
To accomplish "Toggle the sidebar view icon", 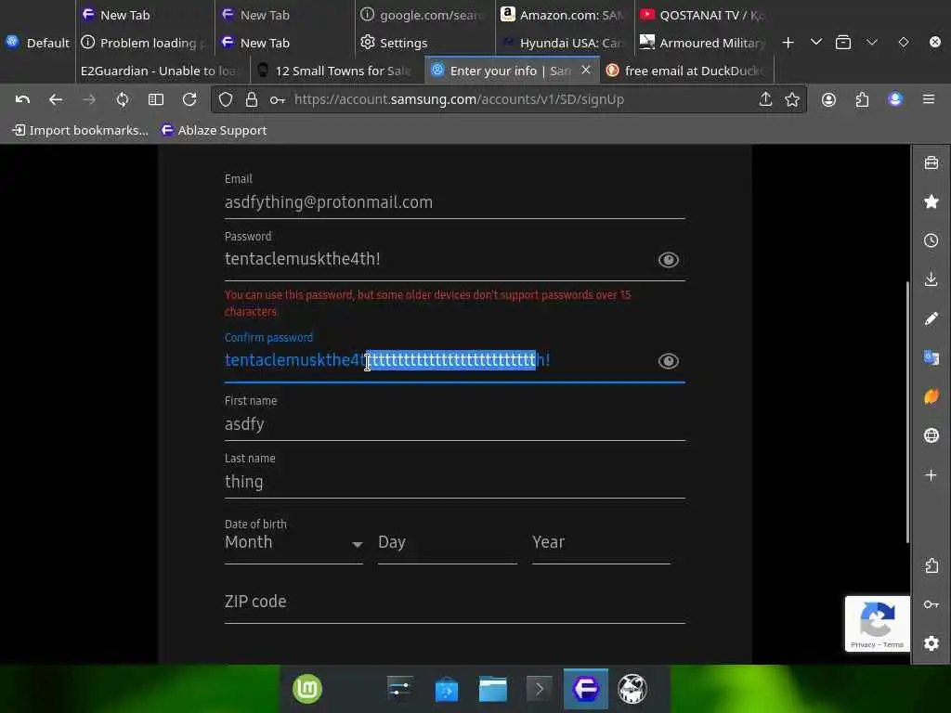I will tap(156, 99).
